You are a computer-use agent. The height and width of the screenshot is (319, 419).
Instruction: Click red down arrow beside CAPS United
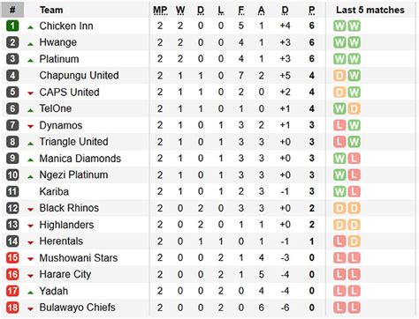30,93
